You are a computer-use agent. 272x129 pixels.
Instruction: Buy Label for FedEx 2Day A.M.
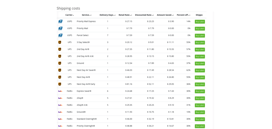pyautogui.click(x=200, y=105)
